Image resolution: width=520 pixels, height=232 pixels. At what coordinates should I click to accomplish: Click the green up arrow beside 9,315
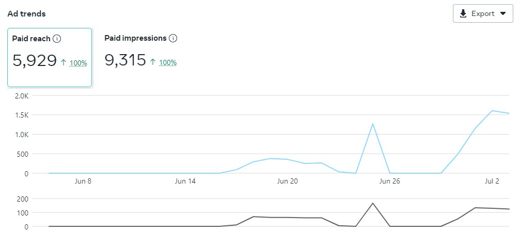pyautogui.click(x=153, y=62)
